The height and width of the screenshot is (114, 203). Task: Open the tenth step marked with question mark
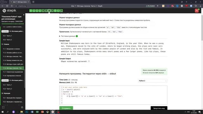click(58, 10)
